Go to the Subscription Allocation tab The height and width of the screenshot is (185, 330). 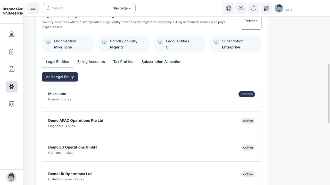tap(161, 62)
